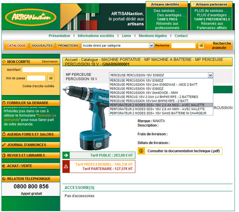Click the pencil icon beside JOURNAL D'ANNONCES
The width and height of the screenshot is (239, 212).
[x=4, y=145]
